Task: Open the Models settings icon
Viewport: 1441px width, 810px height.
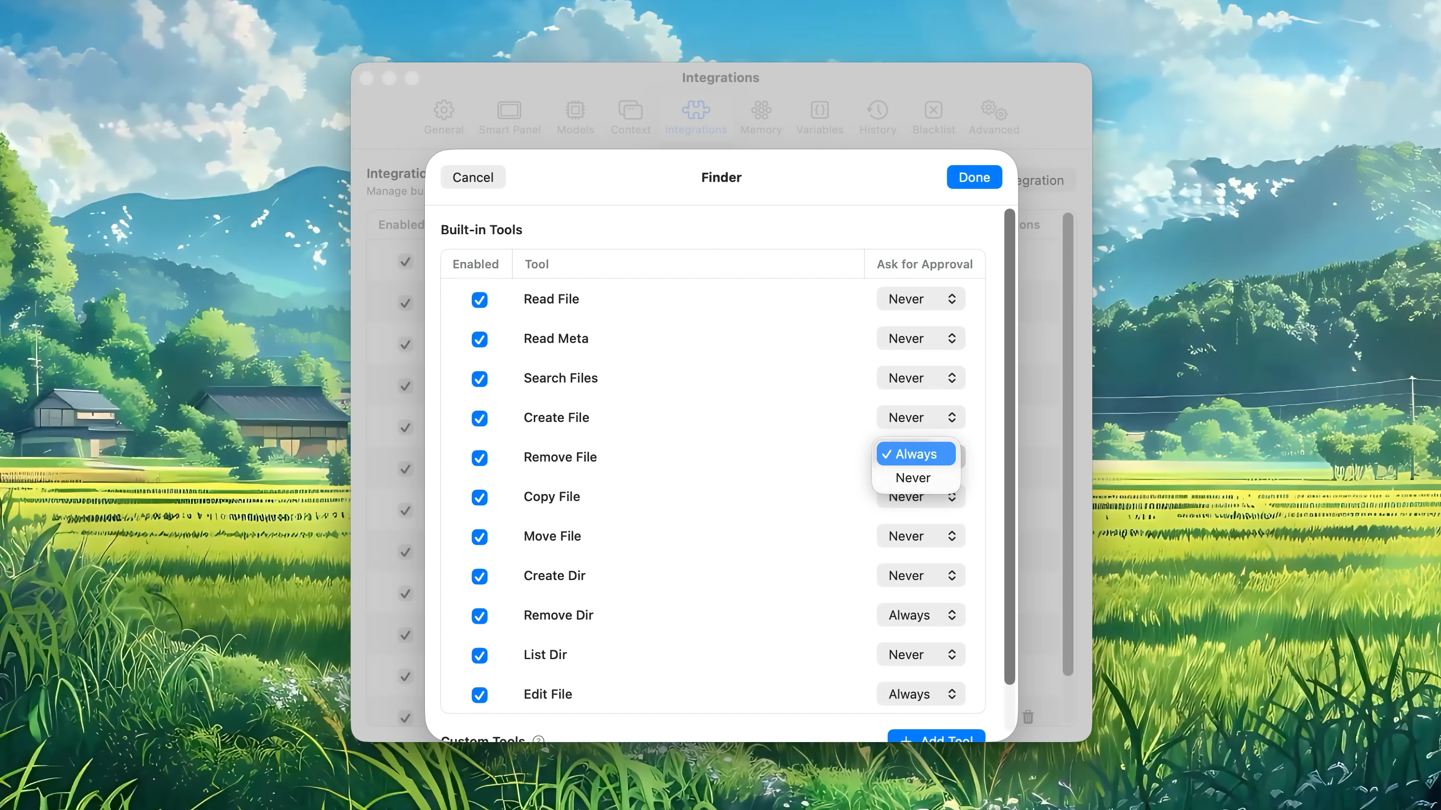Action: (575, 116)
